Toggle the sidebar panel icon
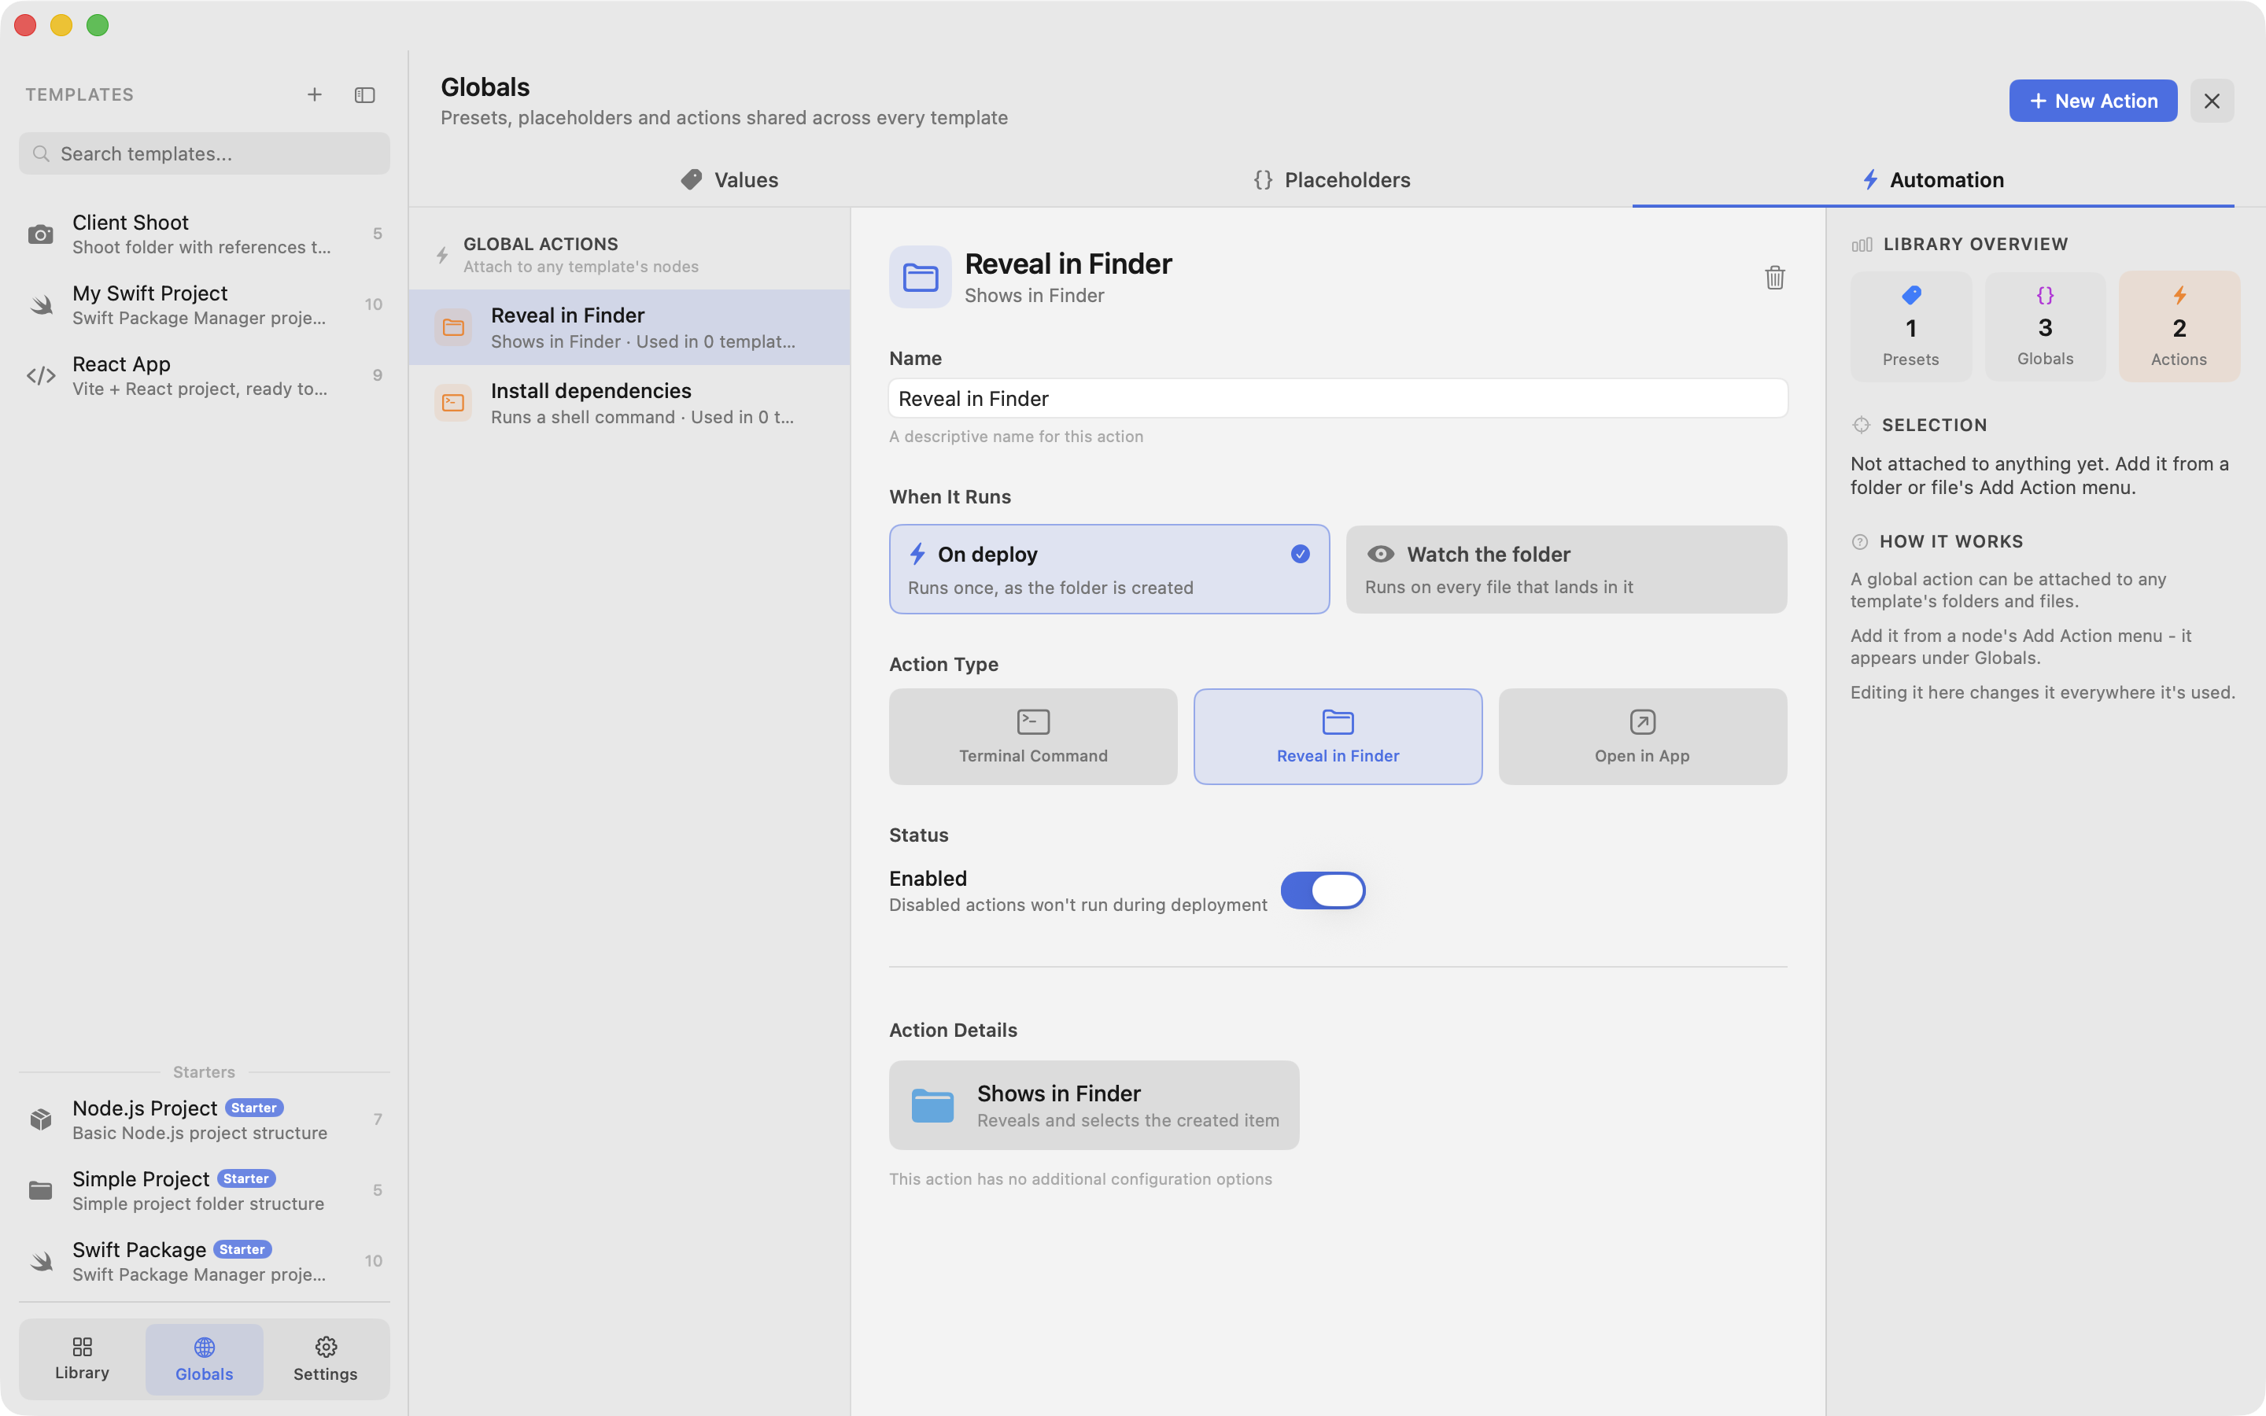This screenshot has height=1416, width=2266. click(x=365, y=94)
